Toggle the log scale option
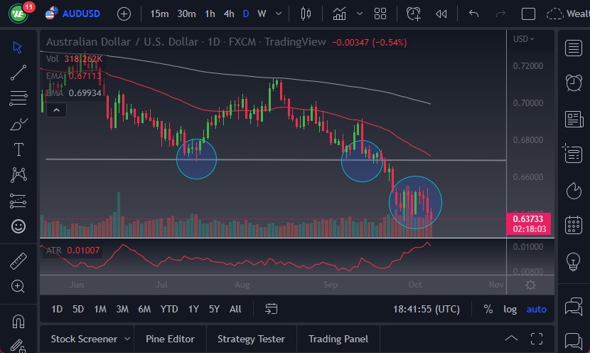Screen dimensions: 590x353 point(510,309)
